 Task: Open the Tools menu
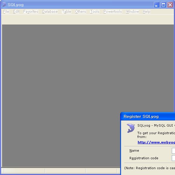pos(95,12)
